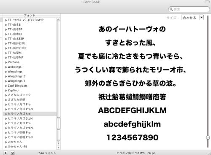Select the みかちゃん-PB font row
This screenshot has height=155, width=211.
pyautogui.click(x=30, y=147)
